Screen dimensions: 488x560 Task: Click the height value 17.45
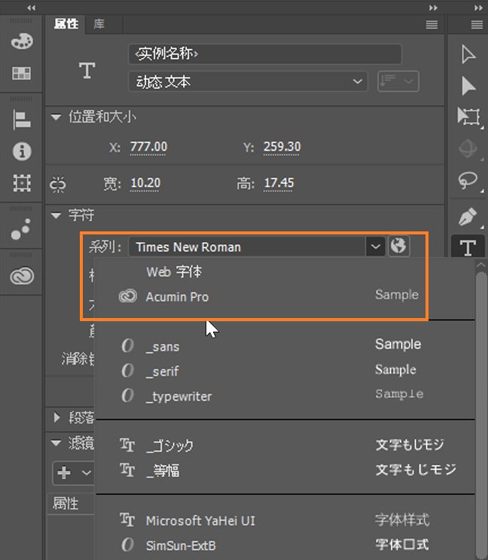point(279,183)
